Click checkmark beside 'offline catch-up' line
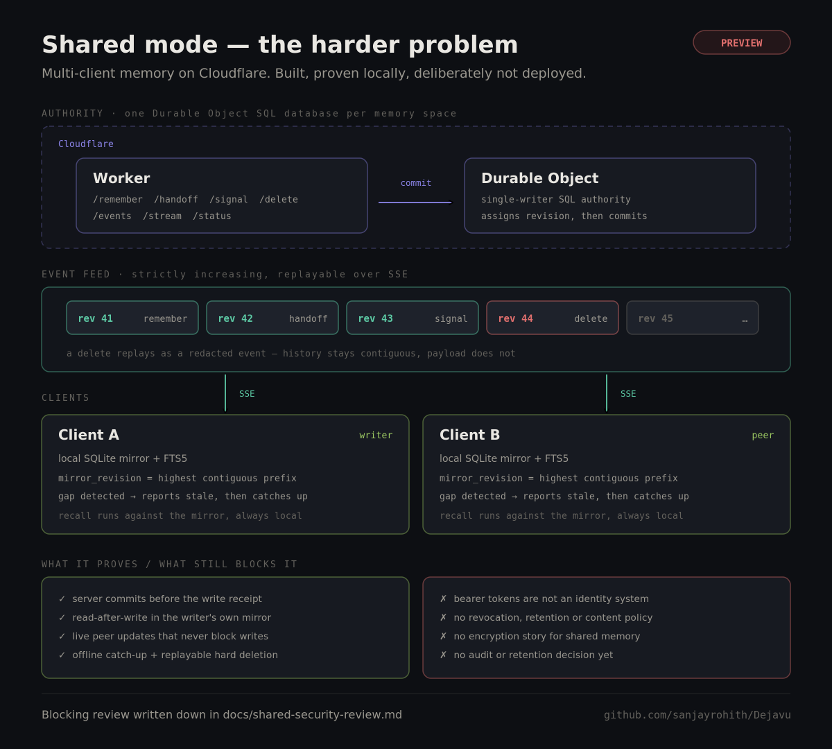 coord(62,655)
